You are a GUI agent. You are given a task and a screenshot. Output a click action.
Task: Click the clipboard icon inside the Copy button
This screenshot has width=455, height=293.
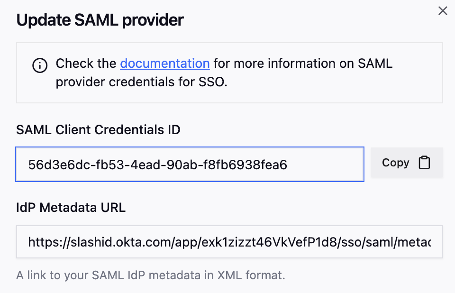click(x=425, y=163)
